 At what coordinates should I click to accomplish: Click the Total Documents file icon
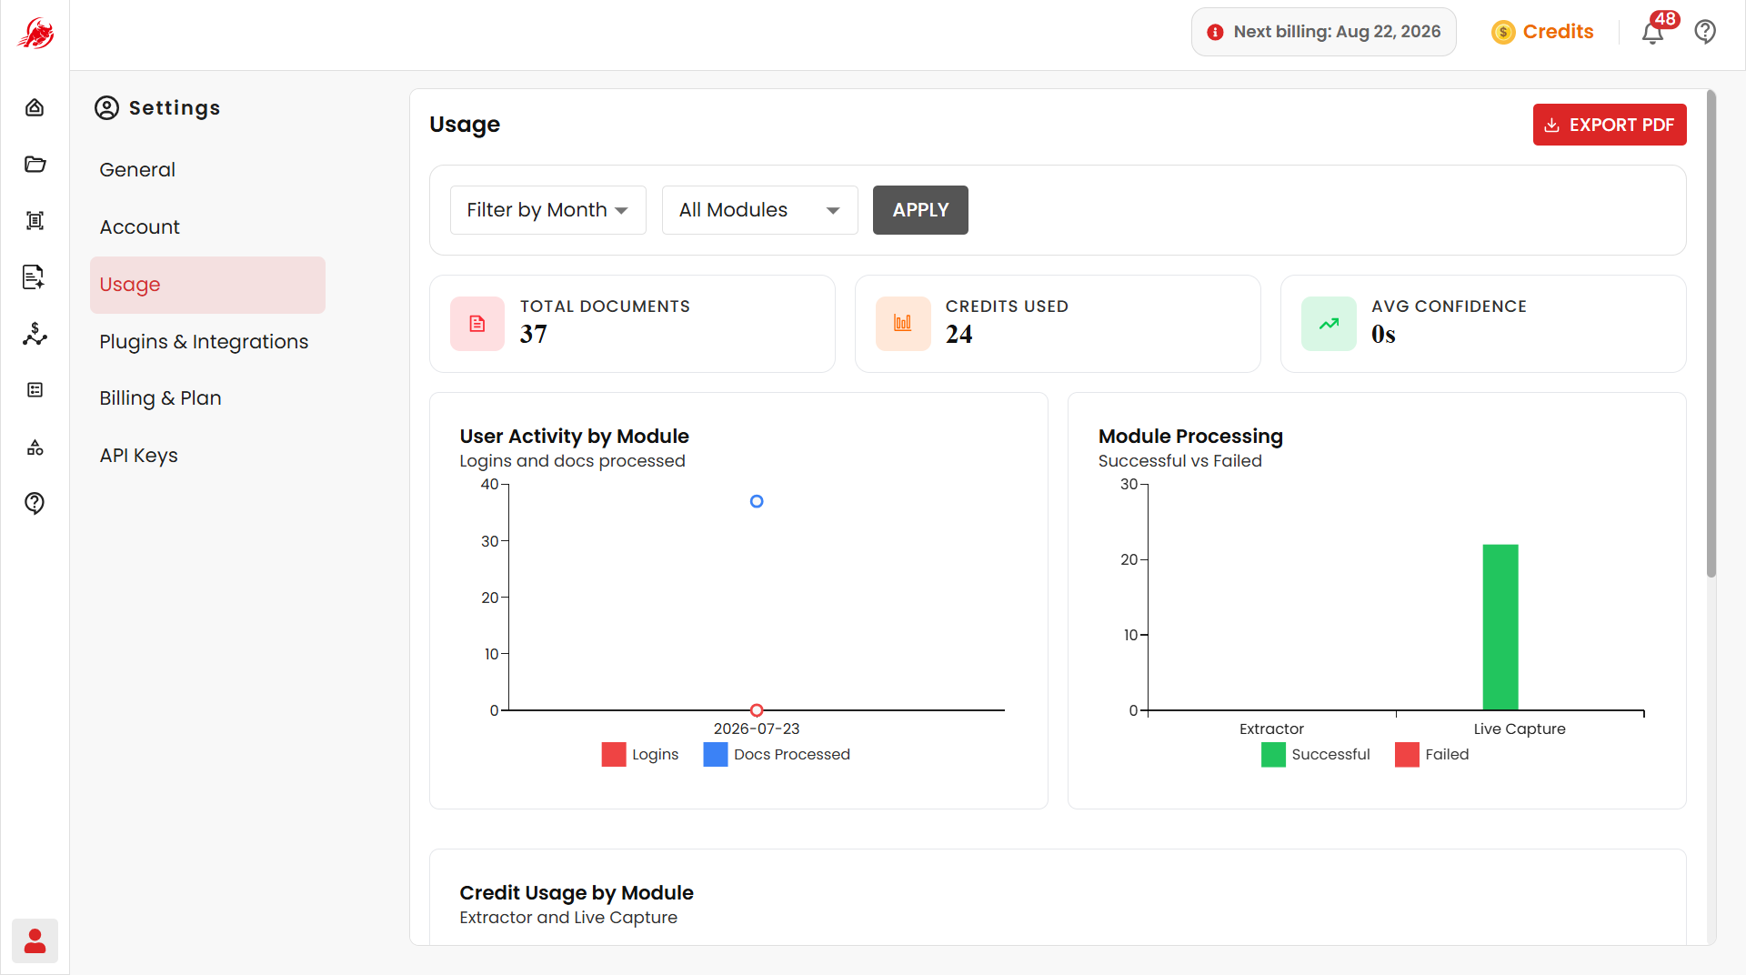point(477,324)
